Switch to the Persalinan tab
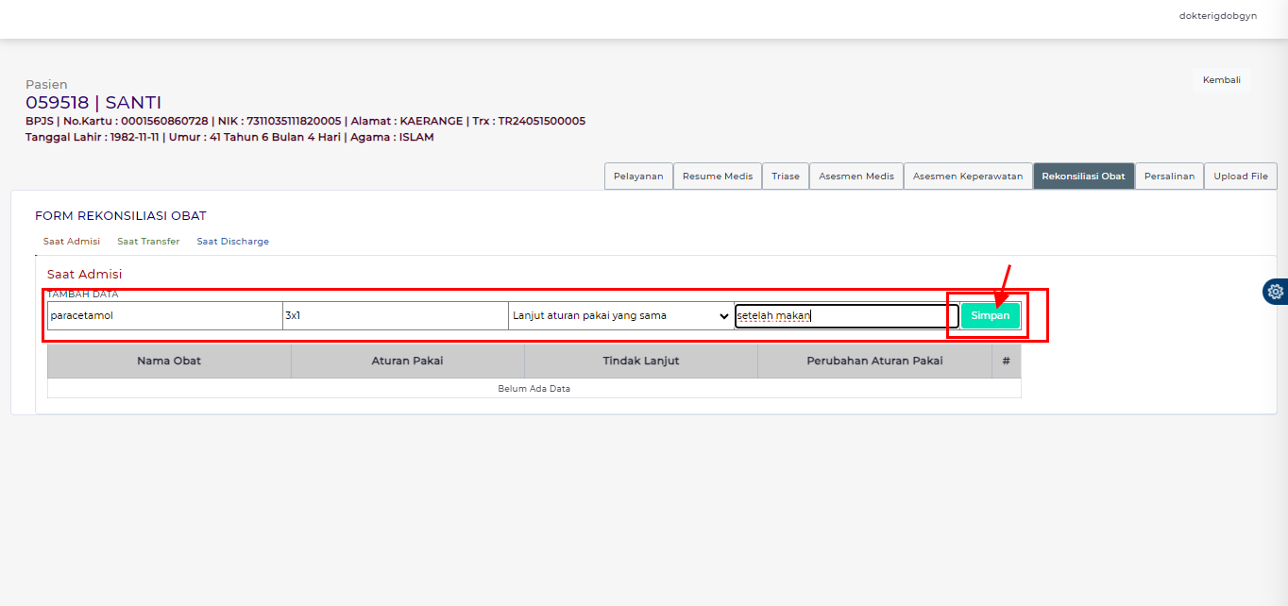This screenshot has width=1288, height=606. coord(1169,177)
